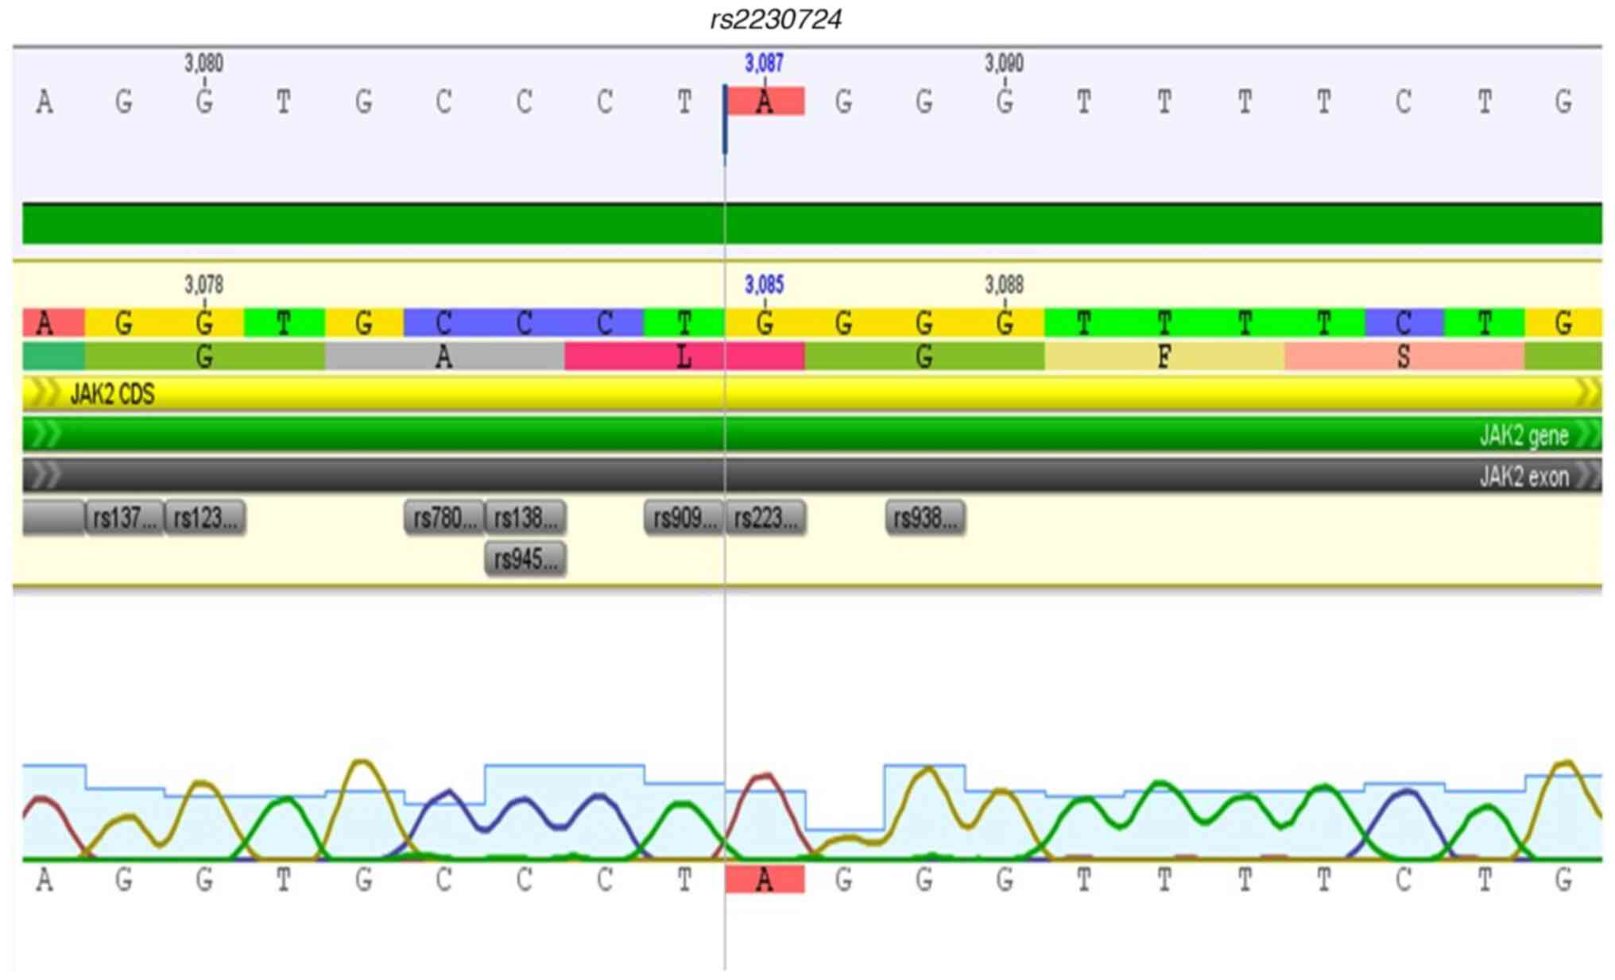Click the S amino acid translation block
This screenshot has width=1615, height=980.
point(1404,357)
